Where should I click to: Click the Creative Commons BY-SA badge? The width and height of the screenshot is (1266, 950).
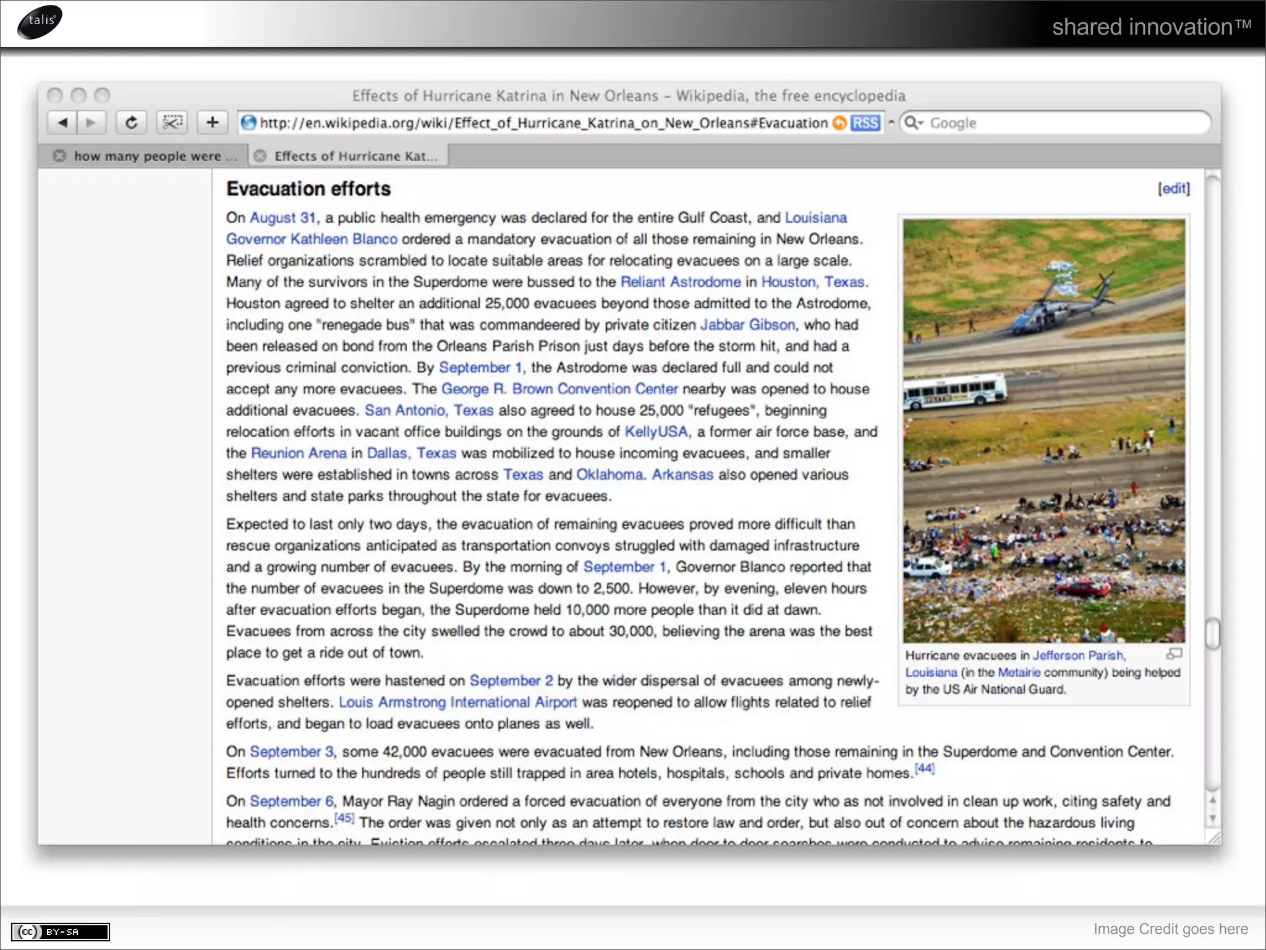[x=61, y=931]
